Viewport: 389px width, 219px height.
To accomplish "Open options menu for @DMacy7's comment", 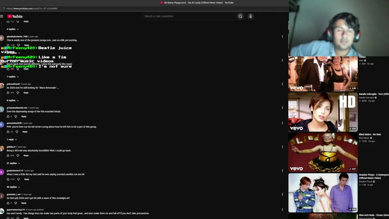I will point(282,147).
